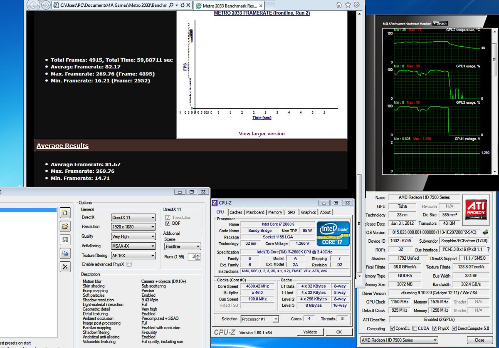Viewport: 499px width, 348px height.
Task: Copy the selected preset
Action: 65,253
